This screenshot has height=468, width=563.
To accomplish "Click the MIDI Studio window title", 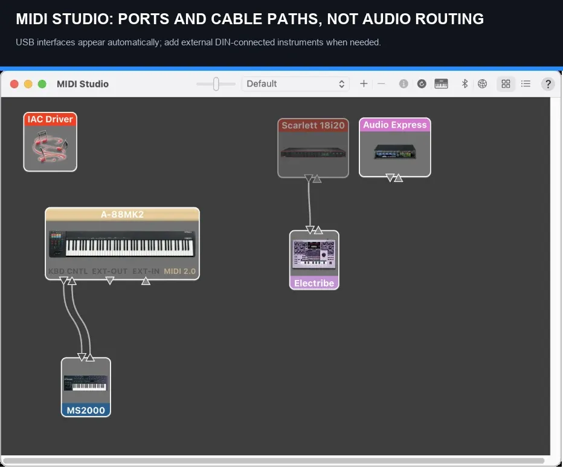I will click(83, 84).
